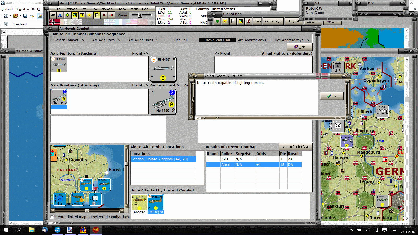Click the weather sun icon in Global Map
The height and width of the screenshot is (235, 418).
click(225, 21)
